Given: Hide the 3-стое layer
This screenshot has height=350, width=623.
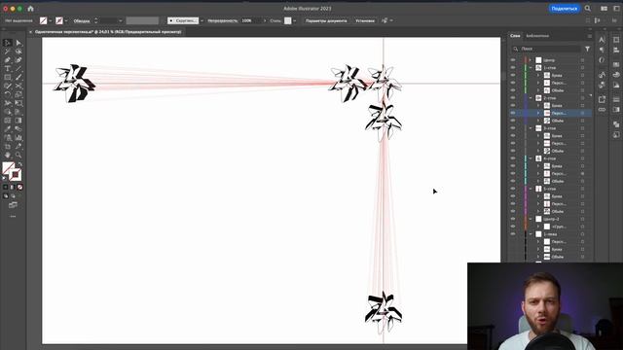Looking at the screenshot, I should point(513,128).
